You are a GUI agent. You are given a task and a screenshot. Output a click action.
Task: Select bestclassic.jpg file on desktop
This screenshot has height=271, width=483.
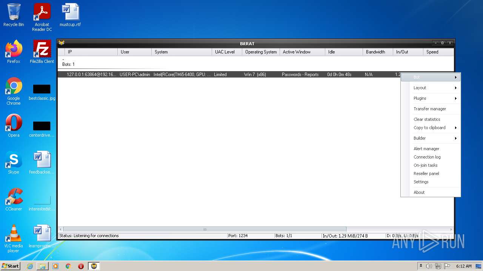(42, 93)
